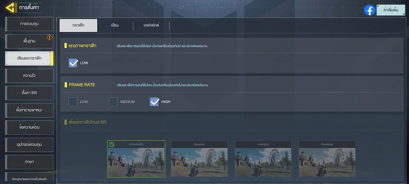Switch to the เสียง tab

tap(115, 25)
